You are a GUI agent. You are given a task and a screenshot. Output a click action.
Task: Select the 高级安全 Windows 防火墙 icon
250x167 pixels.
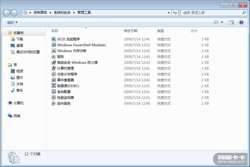(54, 62)
